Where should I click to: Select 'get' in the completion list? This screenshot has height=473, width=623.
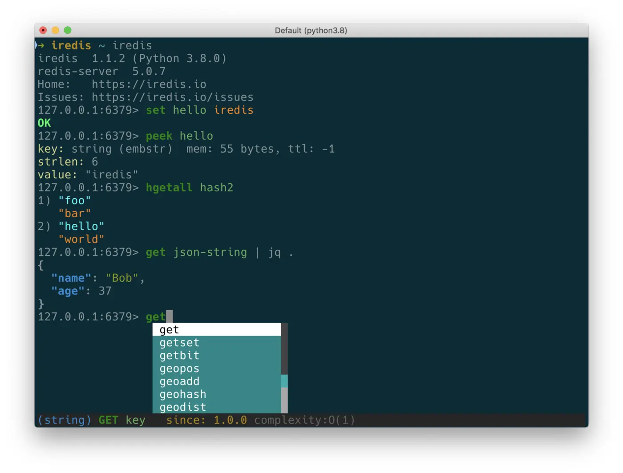coord(217,330)
